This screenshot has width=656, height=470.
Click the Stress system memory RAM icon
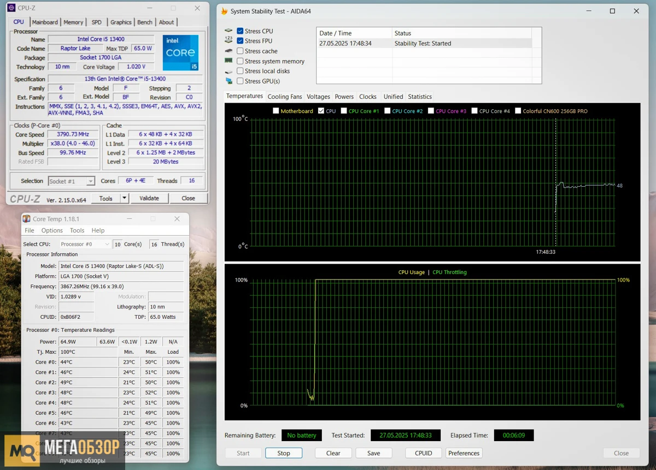pyautogui.click(x=229, y=61)
